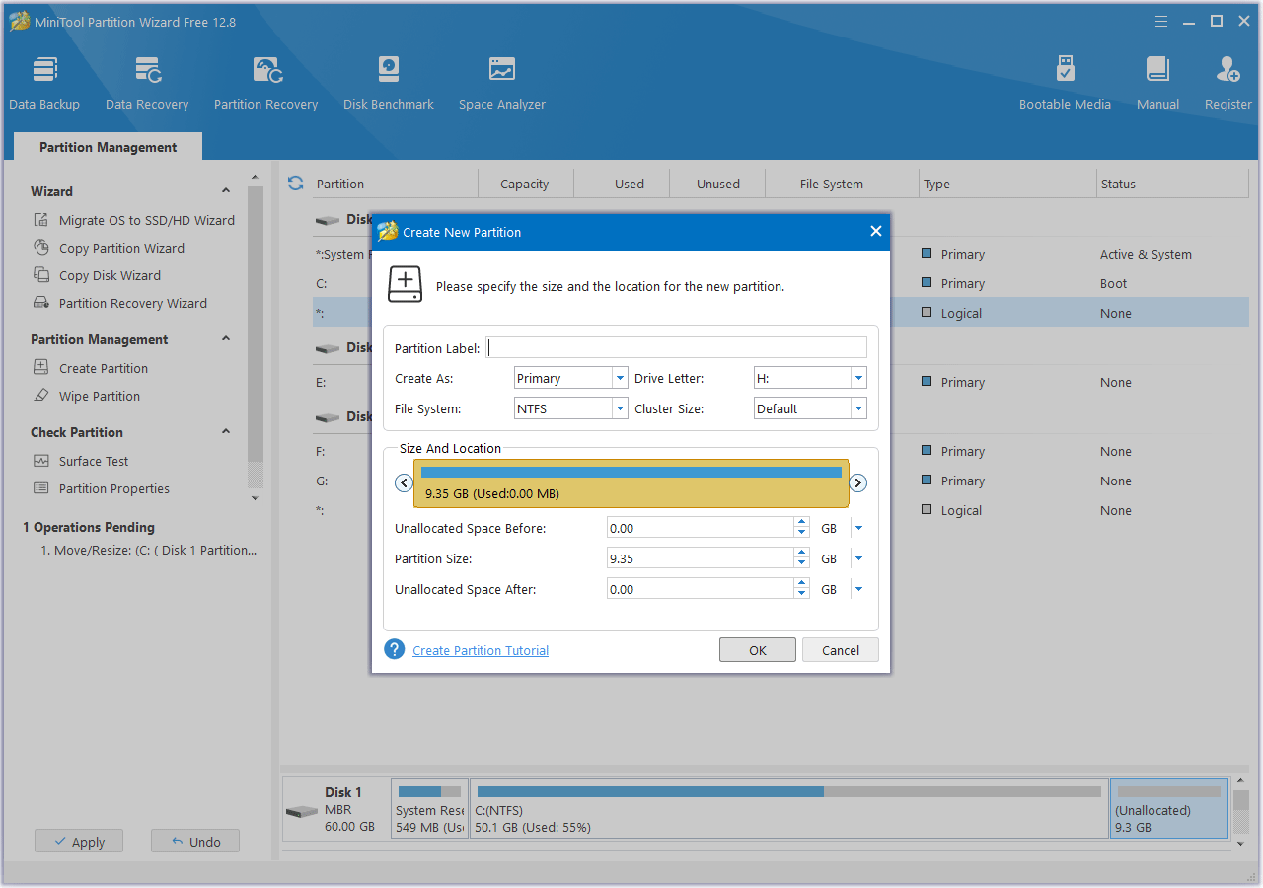Click the Partition Recovery Wizard icon
1263x888 pixels.
(41, 303)
